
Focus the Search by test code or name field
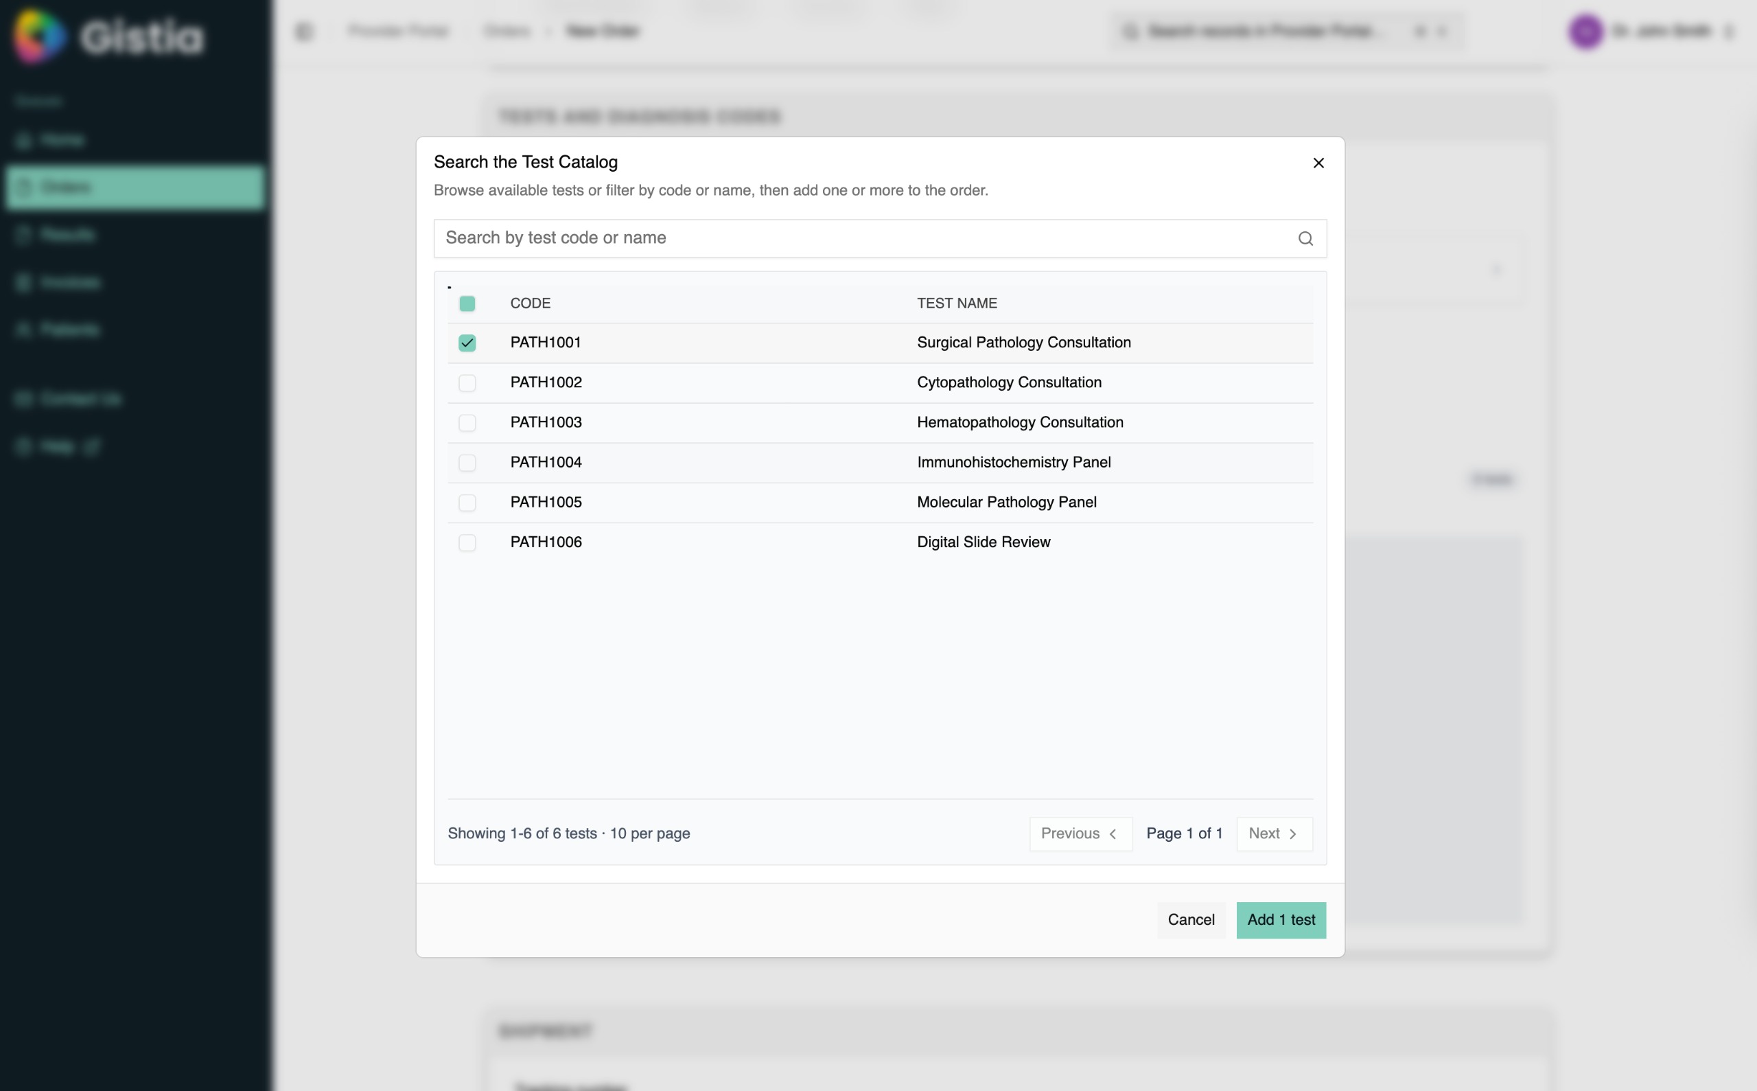click(880, 238)
